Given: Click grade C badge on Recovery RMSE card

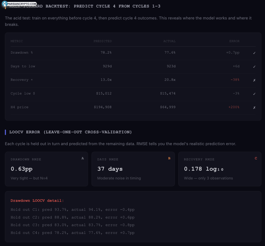Looking at the screenshot, I should [256, 158].
